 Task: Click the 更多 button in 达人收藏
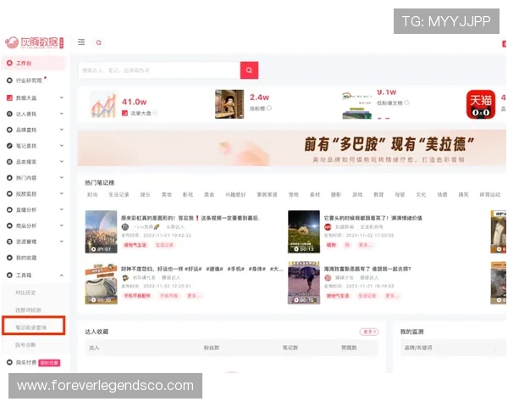[369, 332]
